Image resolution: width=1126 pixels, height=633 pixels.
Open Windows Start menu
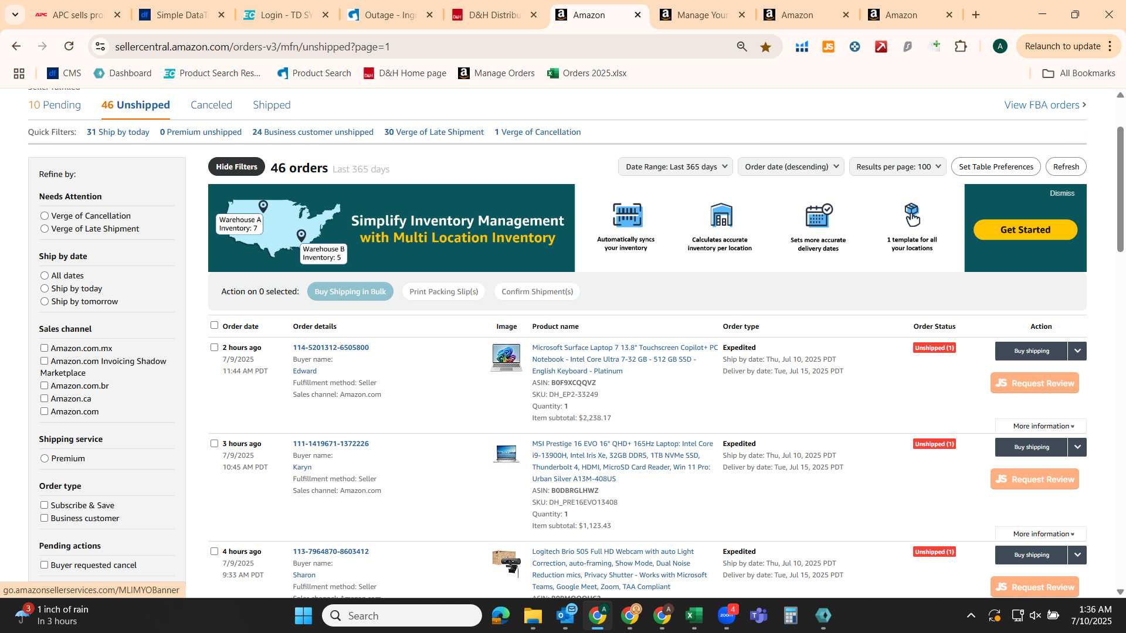point(303,615)
